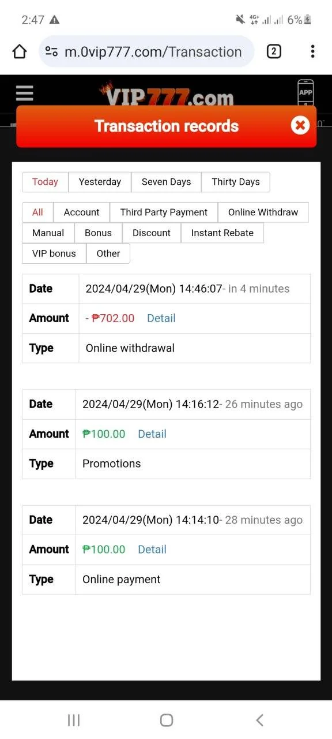Open the browser tab switcher icon
This screenshot has height=739, width=332.
point(274,52)
